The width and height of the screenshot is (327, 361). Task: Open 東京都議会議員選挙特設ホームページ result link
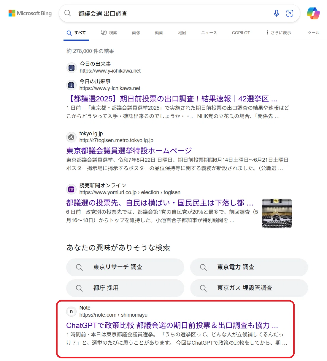pyautogui.click(x=129, y=151)
